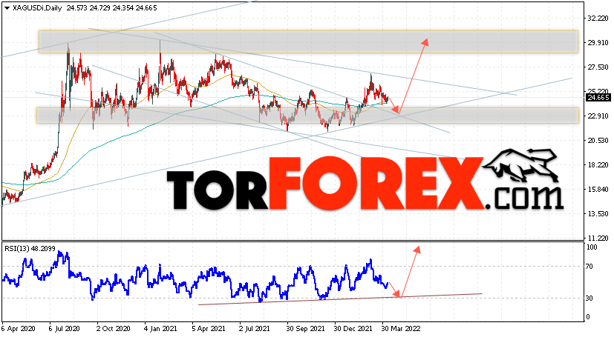Click RSI scale label 70
Image resolution: width=614 pixels, height=337 pixels.
[x=589, y=267]
